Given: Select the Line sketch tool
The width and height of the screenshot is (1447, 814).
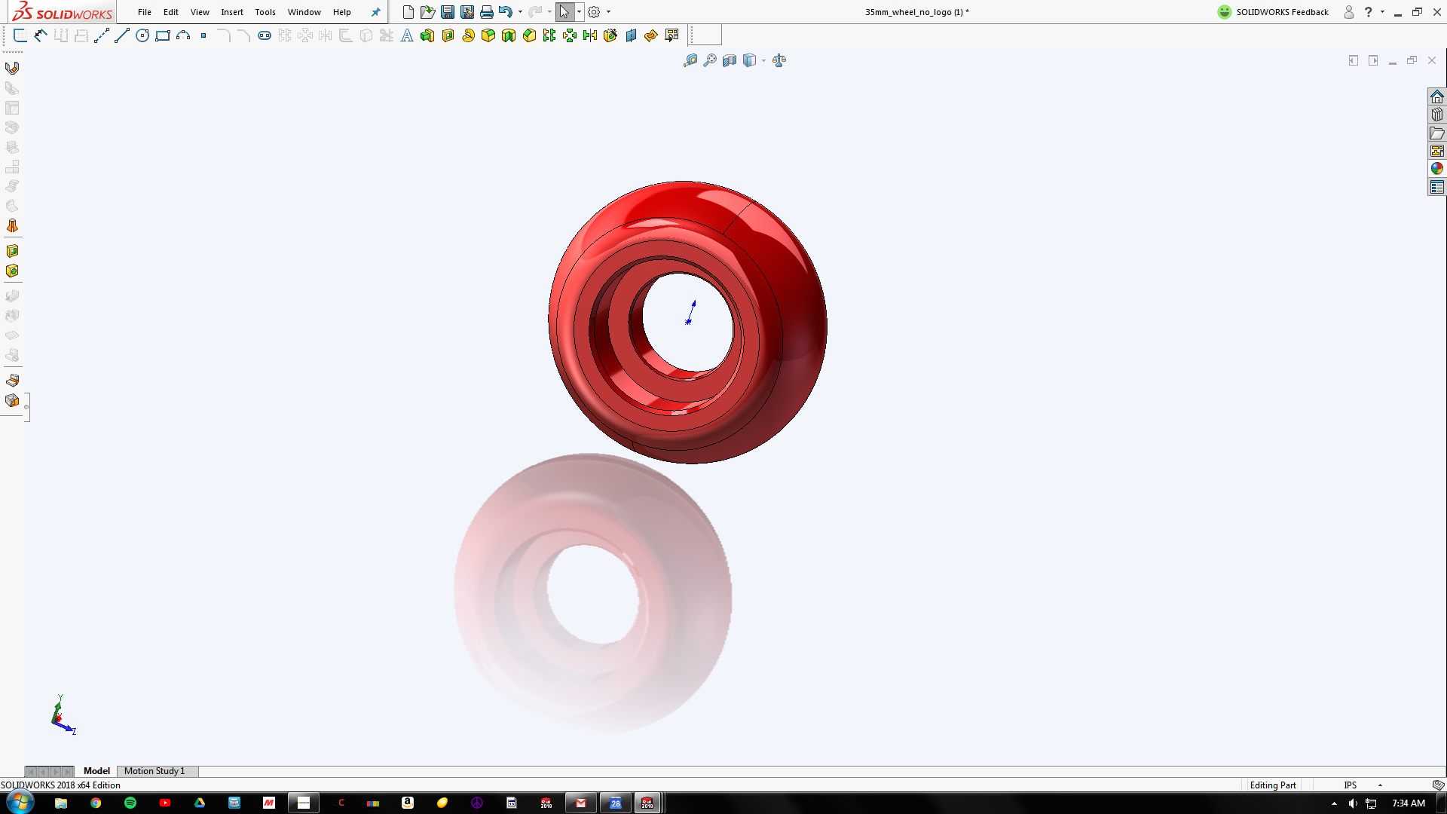Looking at the screenshot, I should (x=122, y=35).
